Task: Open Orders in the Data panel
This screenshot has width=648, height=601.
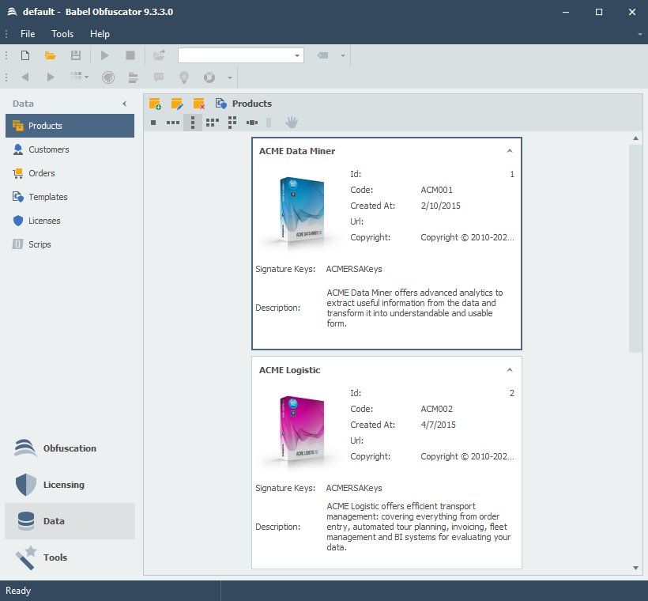Action: tap(70, 173)
